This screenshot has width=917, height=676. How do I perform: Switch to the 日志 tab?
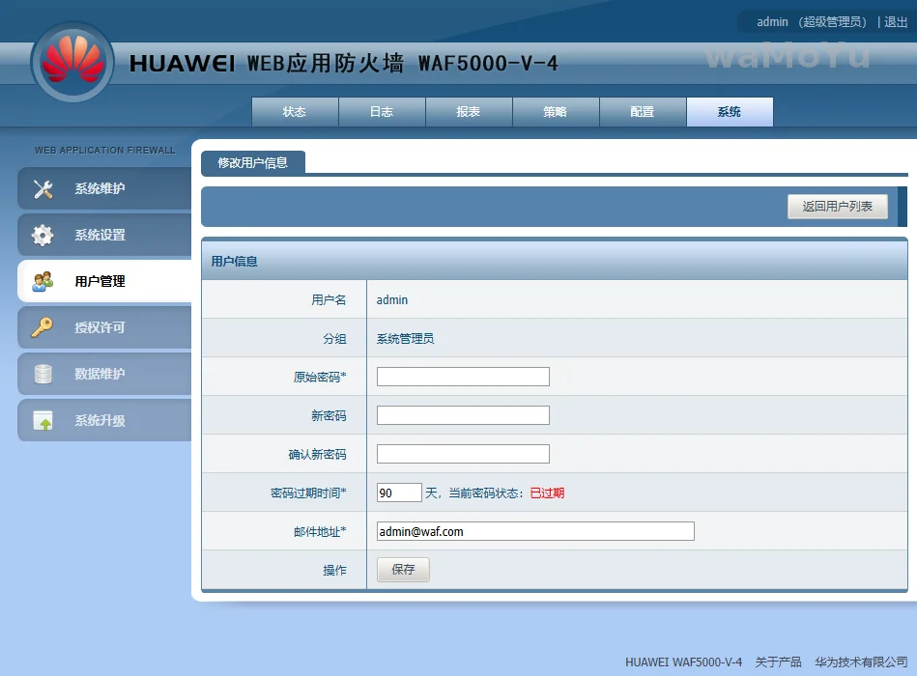(382, 112)
